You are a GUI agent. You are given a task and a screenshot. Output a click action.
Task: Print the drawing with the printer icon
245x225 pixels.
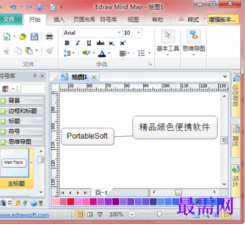[x=49, y=36]
